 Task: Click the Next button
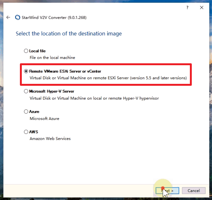pyautogui.click(x=167, y=191)
